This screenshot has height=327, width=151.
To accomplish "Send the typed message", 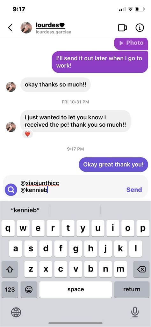I will tap(134, 190).
